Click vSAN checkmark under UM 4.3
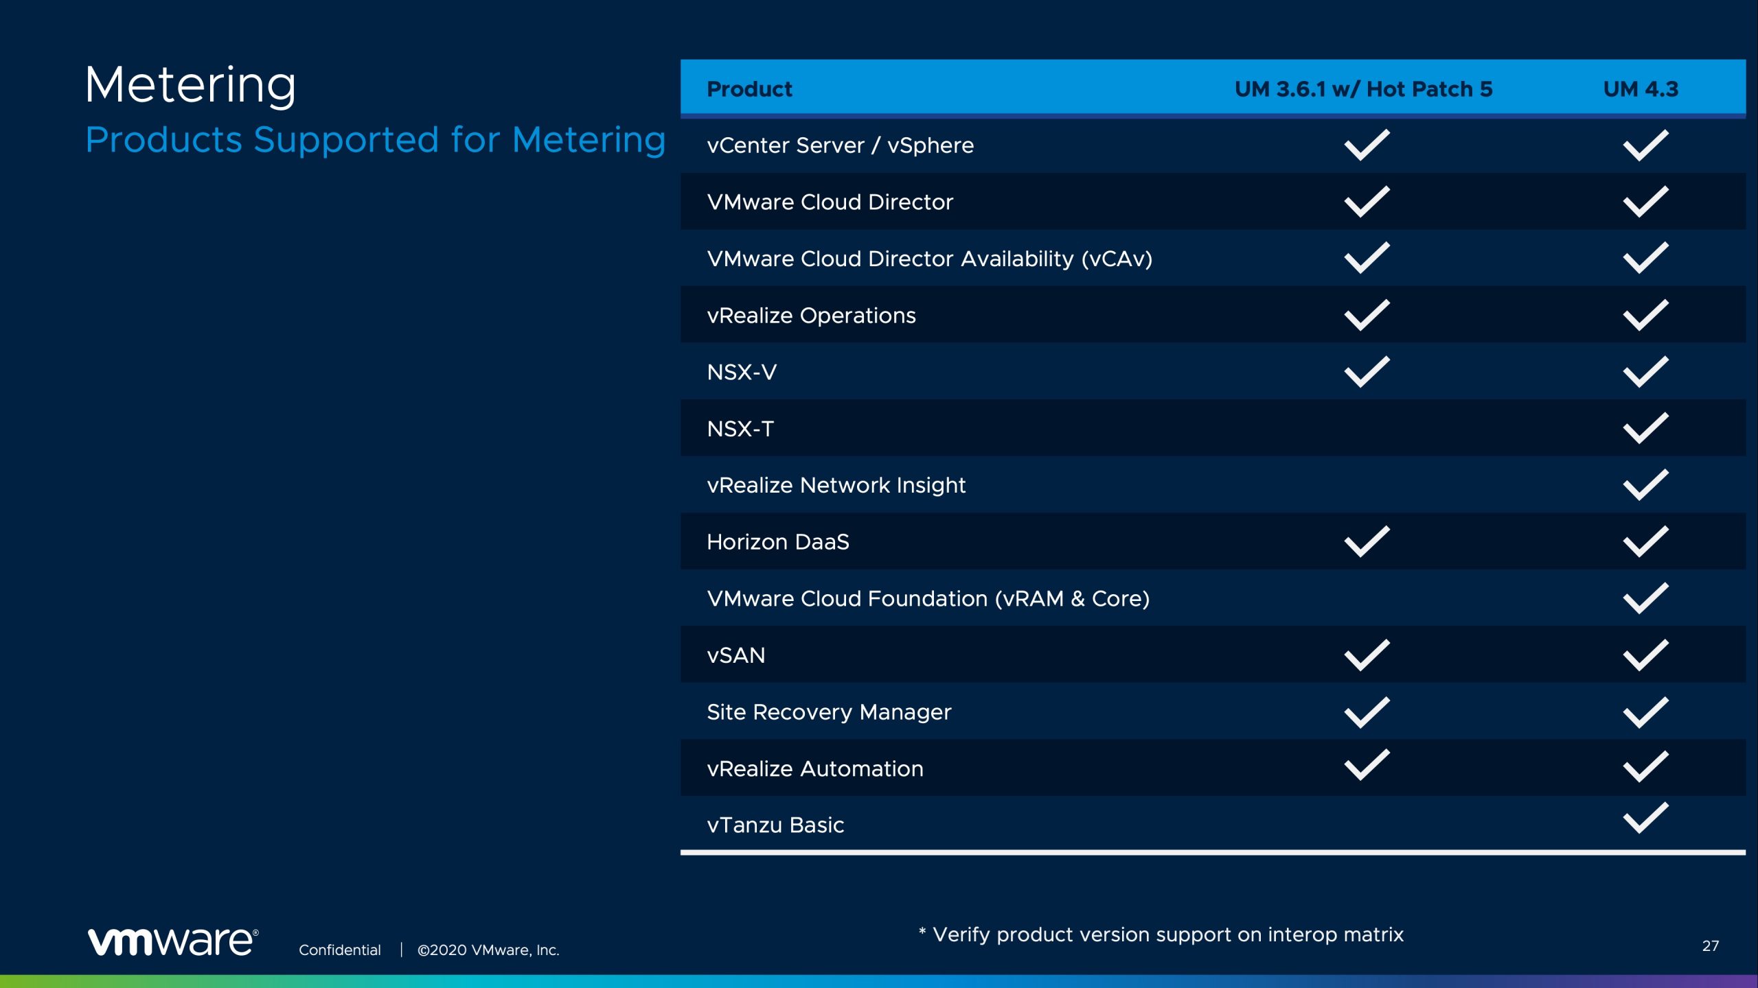The image size is (1758, 988). (x=1645, y=655)
